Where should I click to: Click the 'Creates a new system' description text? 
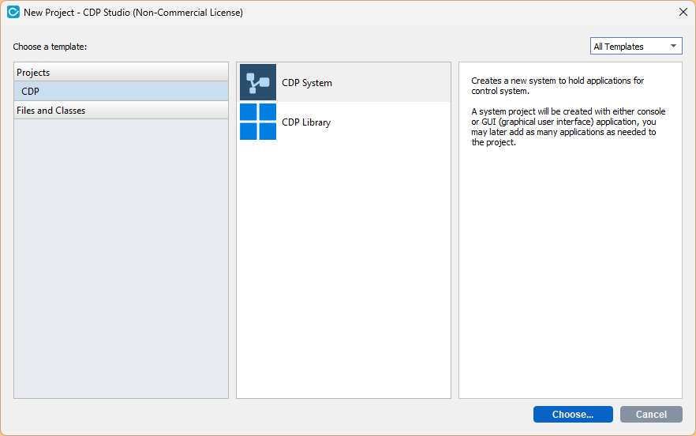pos(557,86)
